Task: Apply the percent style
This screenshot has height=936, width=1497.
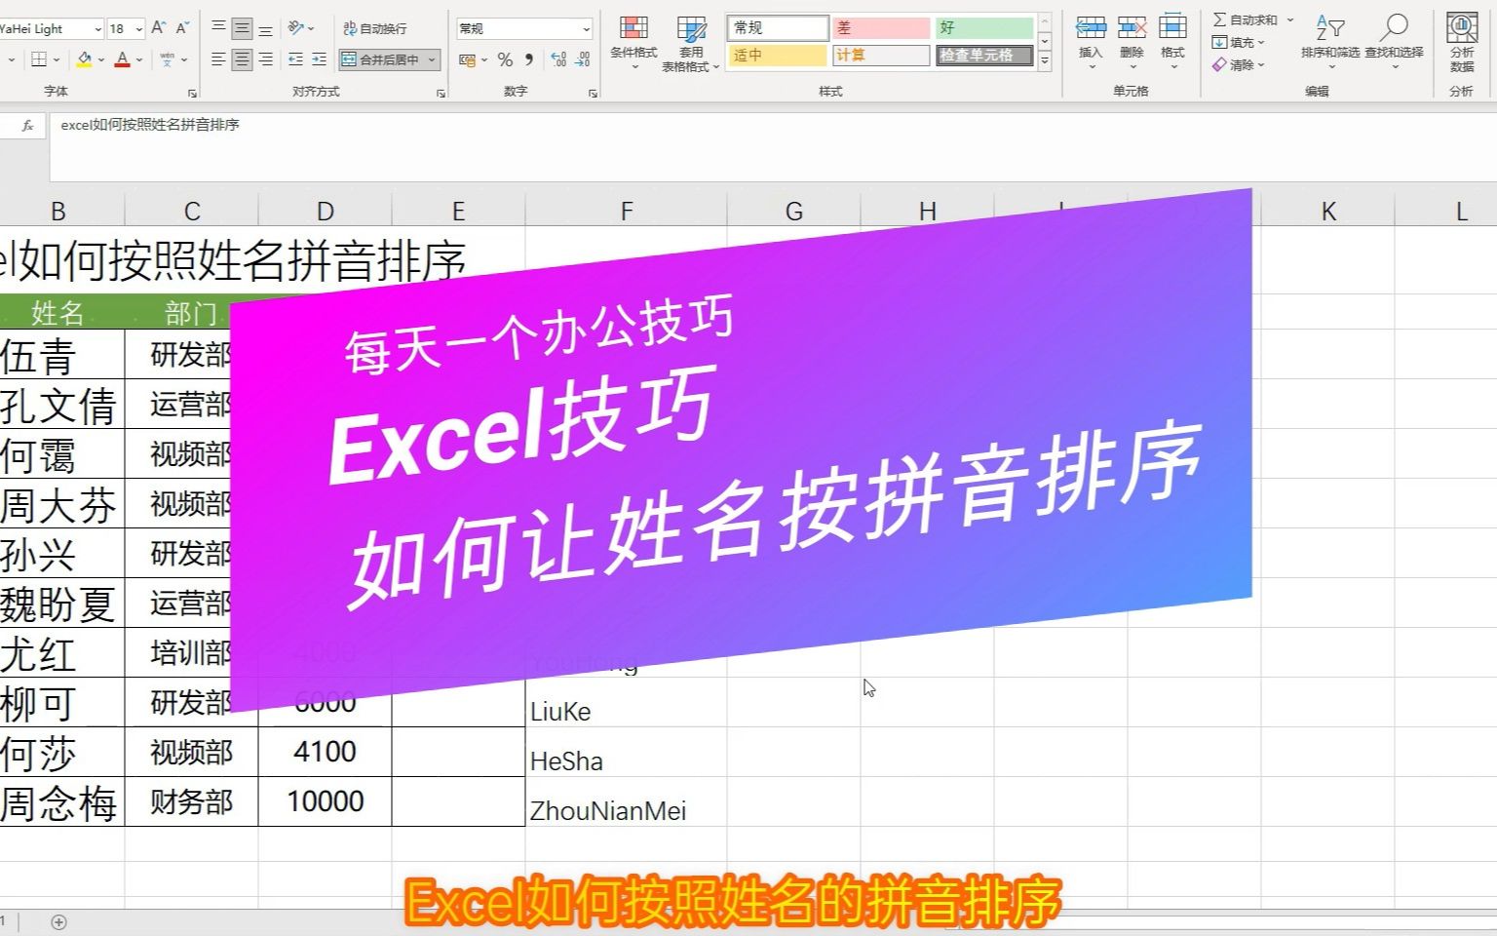Action: pyautogui.click(x=505, y=59)
